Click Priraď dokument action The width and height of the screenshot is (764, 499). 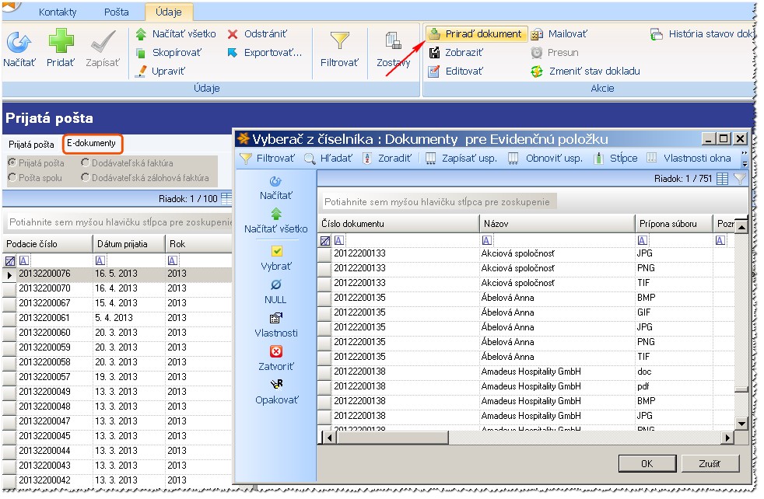[476, 34]
